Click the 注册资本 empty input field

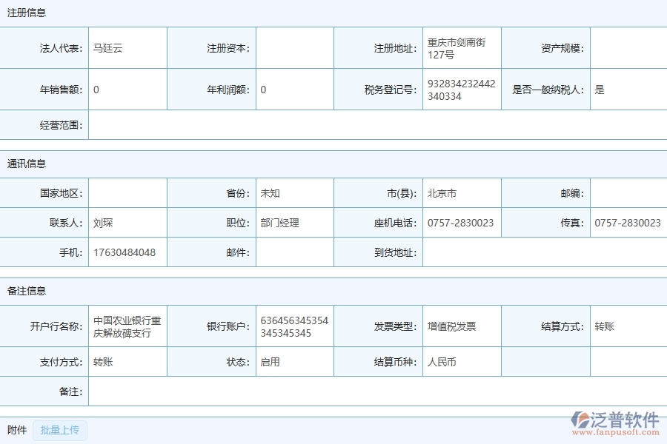click(295, 47)
